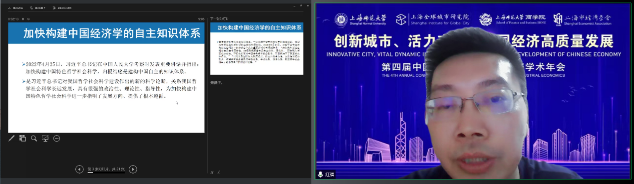
Task: Open the see all slides grid
Action: (x=22, y=139)
